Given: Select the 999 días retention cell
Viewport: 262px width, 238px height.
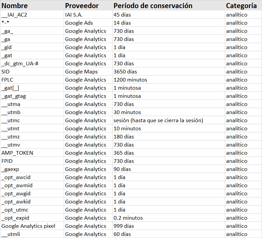Looking at the screenshot, I should coord(124,226).
